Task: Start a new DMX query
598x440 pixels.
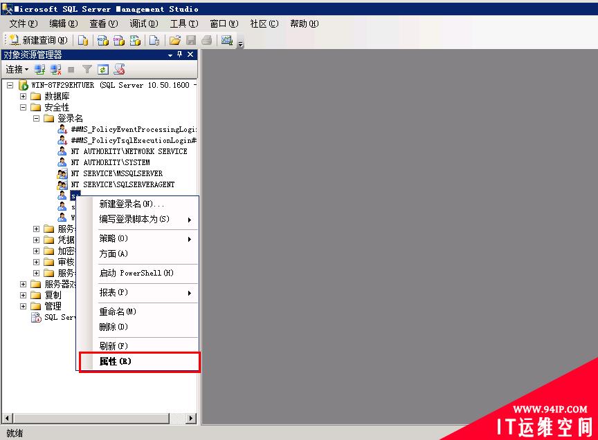Action: 119,40
